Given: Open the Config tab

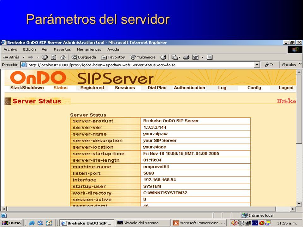Looking at the screenshot, I should 254,88.
